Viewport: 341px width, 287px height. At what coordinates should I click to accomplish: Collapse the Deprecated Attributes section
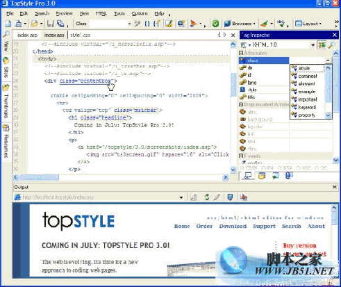point(241,104)
